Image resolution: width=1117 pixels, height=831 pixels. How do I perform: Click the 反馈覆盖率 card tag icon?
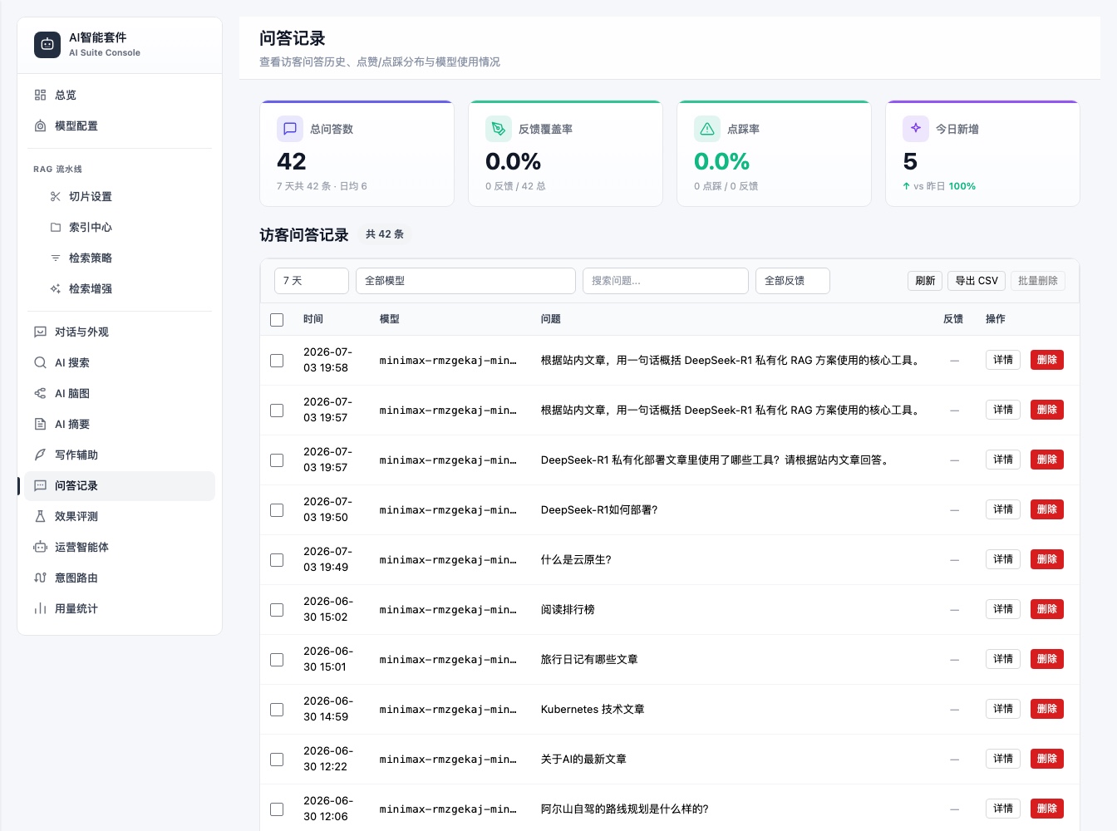[x=499, y=129]
